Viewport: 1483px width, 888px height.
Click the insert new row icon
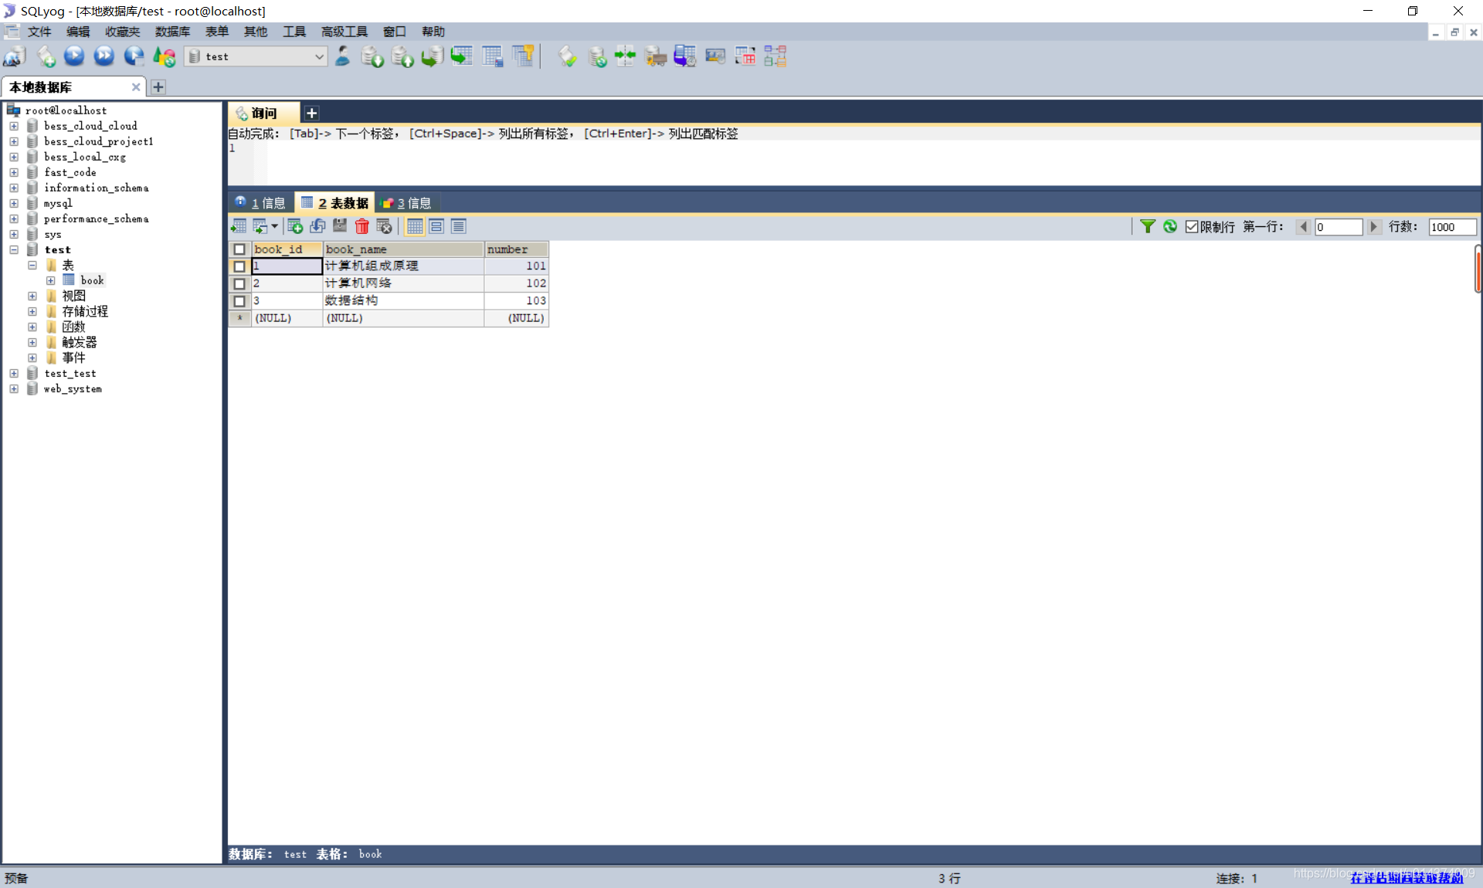click(x=294, y=226)
